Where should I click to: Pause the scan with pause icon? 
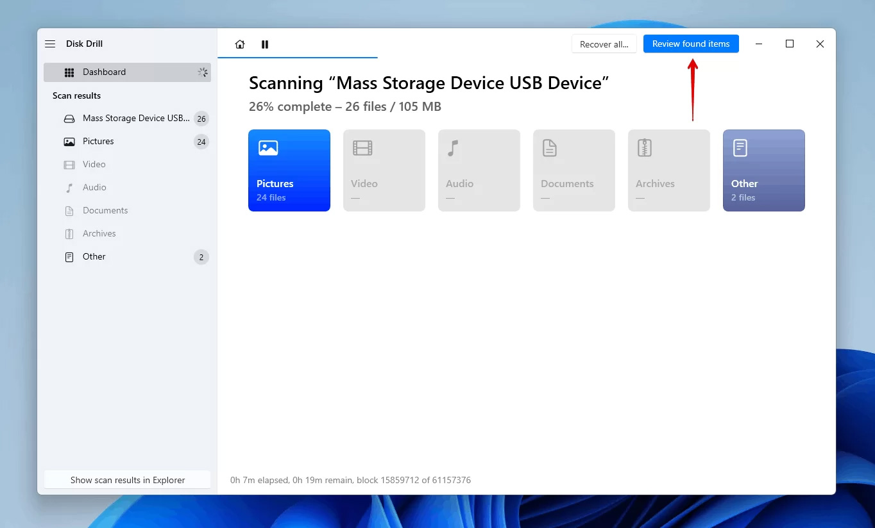pos(265,44)
